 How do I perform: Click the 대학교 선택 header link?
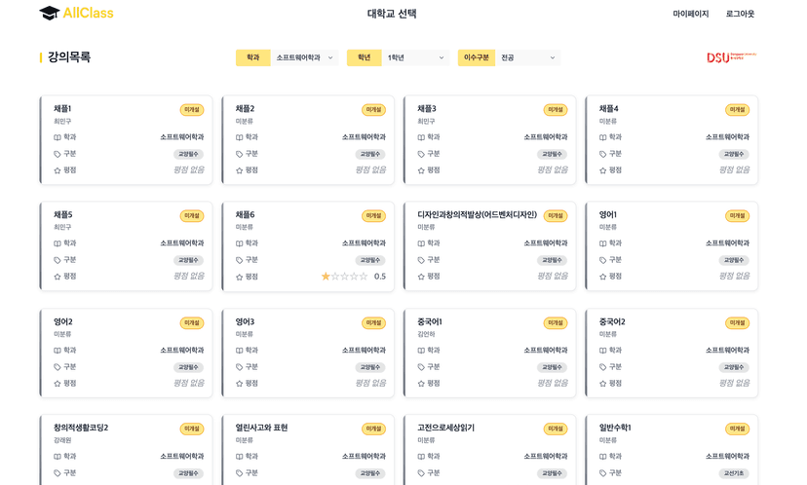coord(392,14)
